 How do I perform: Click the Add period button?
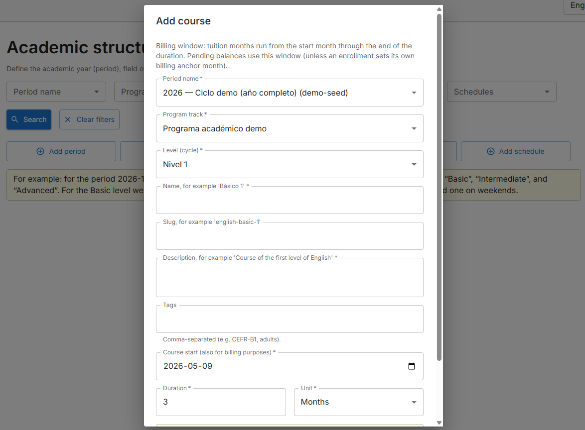pyautogui.click(x=61, y=151)
